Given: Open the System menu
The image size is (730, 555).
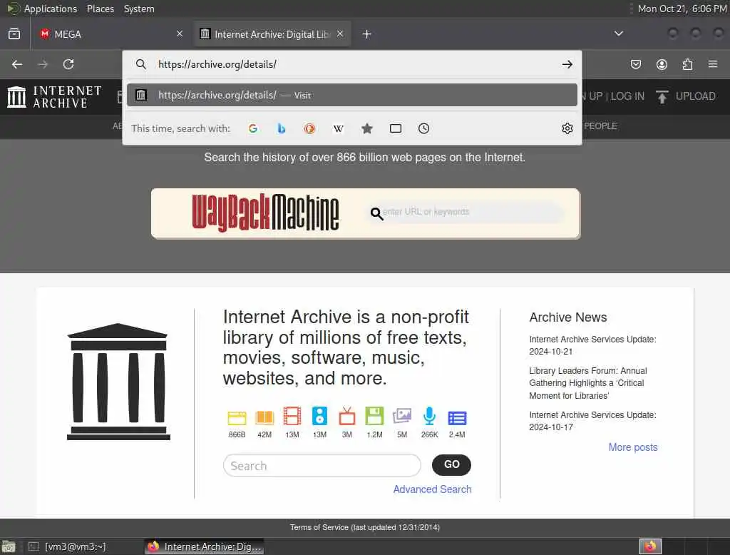Looking at the screenshot, I should click(x=139, y=9).
